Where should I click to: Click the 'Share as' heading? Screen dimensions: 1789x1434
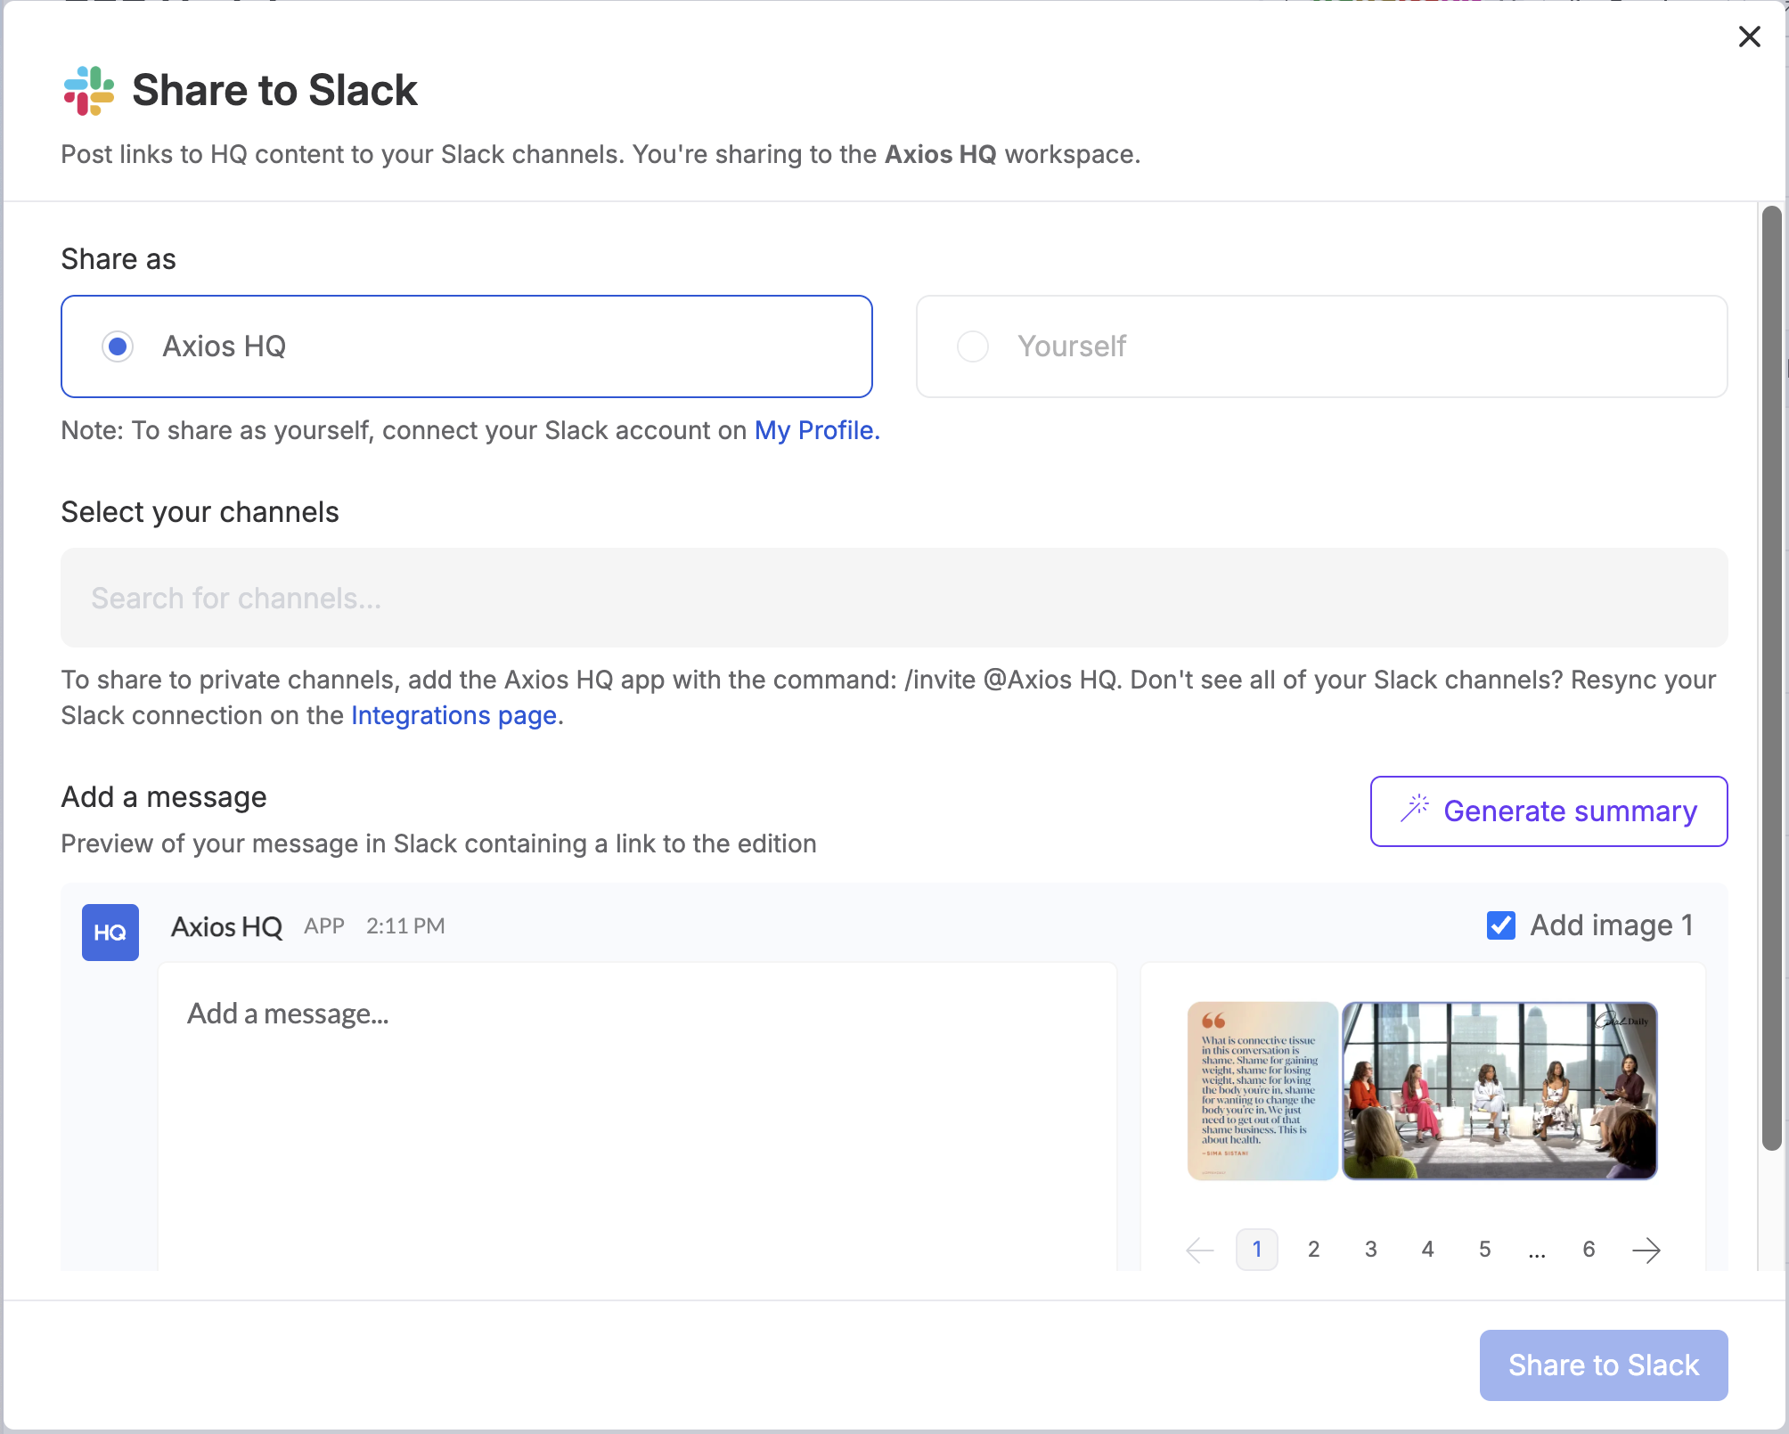(x=118, y=259)
